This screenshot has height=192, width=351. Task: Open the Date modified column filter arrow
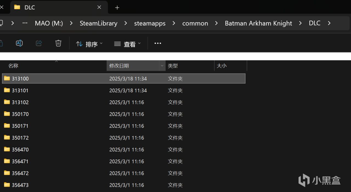[162, 66]
